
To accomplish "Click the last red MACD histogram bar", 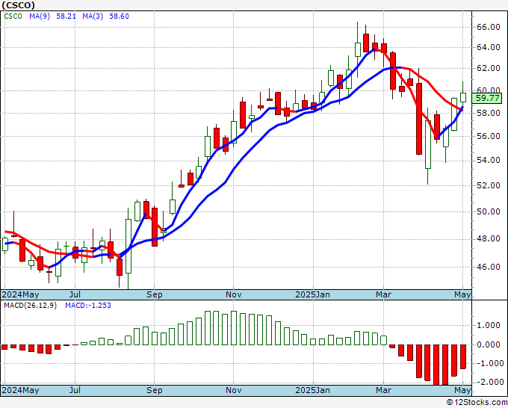I will tap(463, 356).
